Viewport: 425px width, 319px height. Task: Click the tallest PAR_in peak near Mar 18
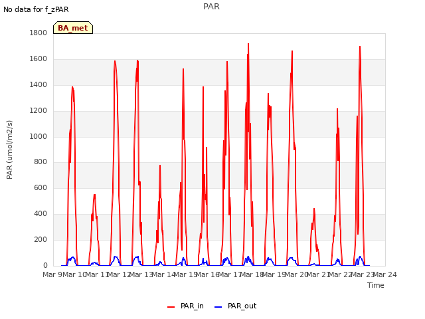point(248,44)
